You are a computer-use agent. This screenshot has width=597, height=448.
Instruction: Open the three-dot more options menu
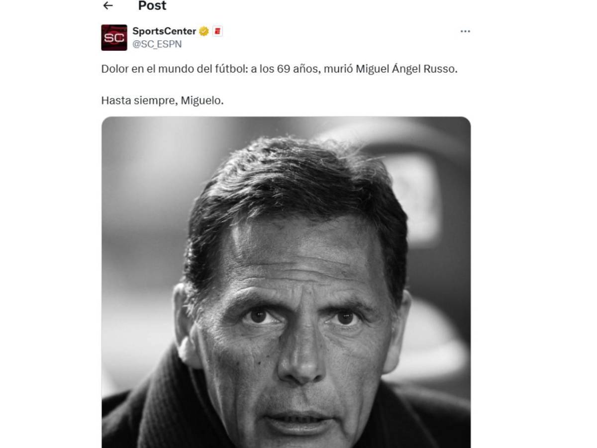(x=465, y=31)
